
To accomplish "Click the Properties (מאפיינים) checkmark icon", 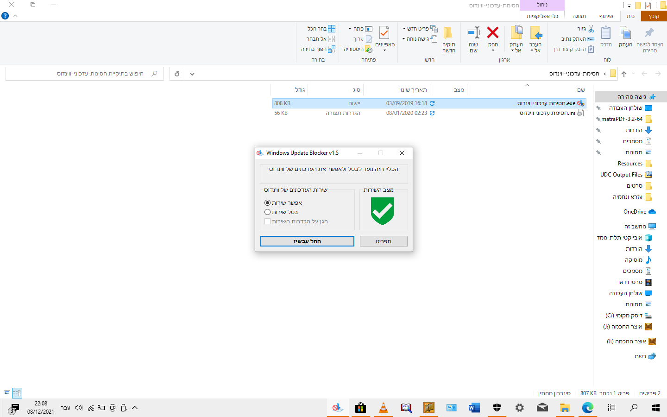I will (x=384, y=33).
